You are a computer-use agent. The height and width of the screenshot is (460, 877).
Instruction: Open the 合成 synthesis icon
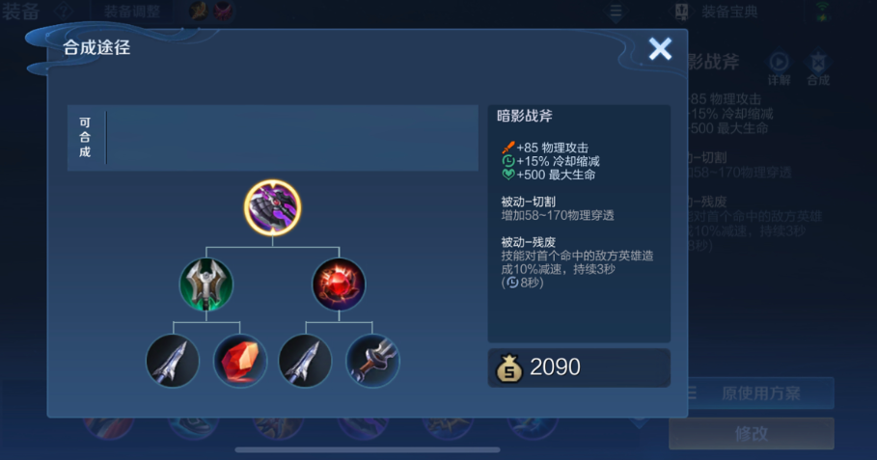click(818, 68)
